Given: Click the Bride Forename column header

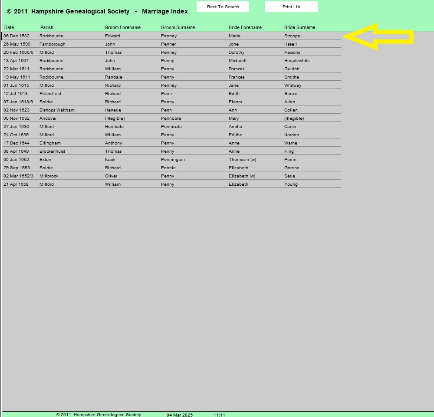Looking at the screenshot, I should [x=245, y=28].
